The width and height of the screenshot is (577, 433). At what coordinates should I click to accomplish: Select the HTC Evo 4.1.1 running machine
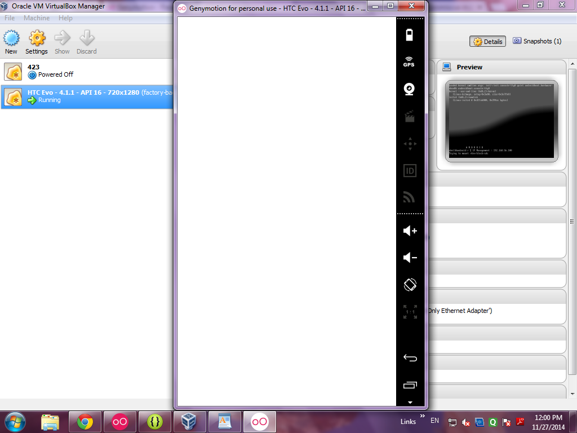point(87,97)
